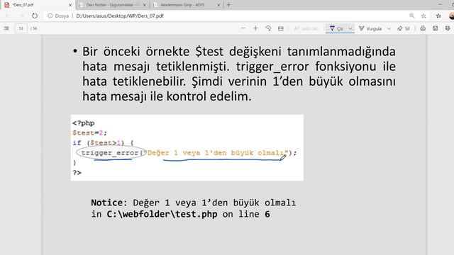Save the PDF with the disk icon
The width and height of the screenshot is (454, 255).
(x=435, y=28)
